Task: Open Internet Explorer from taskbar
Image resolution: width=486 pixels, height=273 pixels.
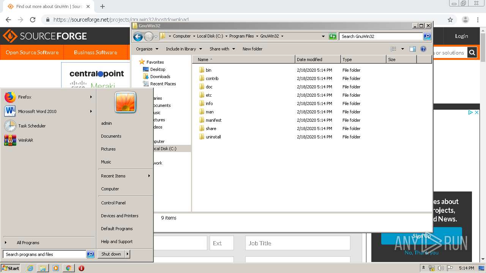Action: coord(31,268)
